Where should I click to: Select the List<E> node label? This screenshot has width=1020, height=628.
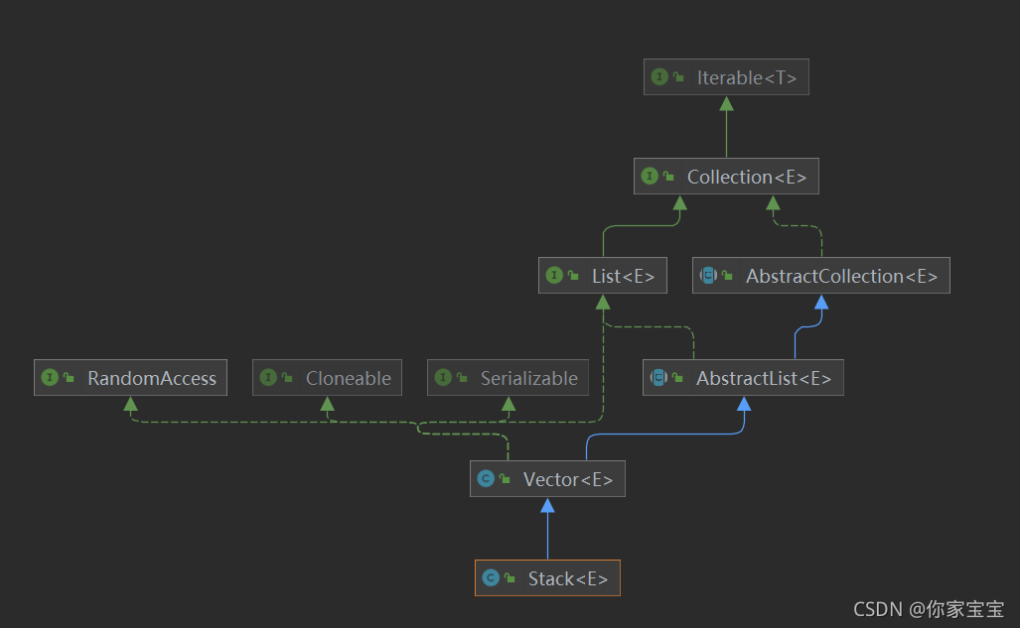click(x=623, y=276)
